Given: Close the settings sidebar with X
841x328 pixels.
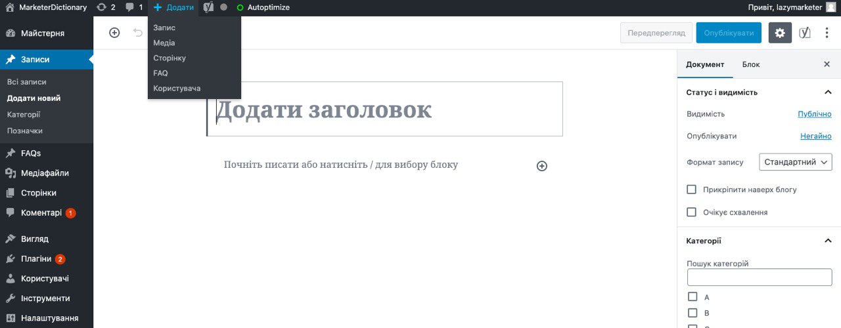Looking at the screenshot, I should (x=827, y=64).
